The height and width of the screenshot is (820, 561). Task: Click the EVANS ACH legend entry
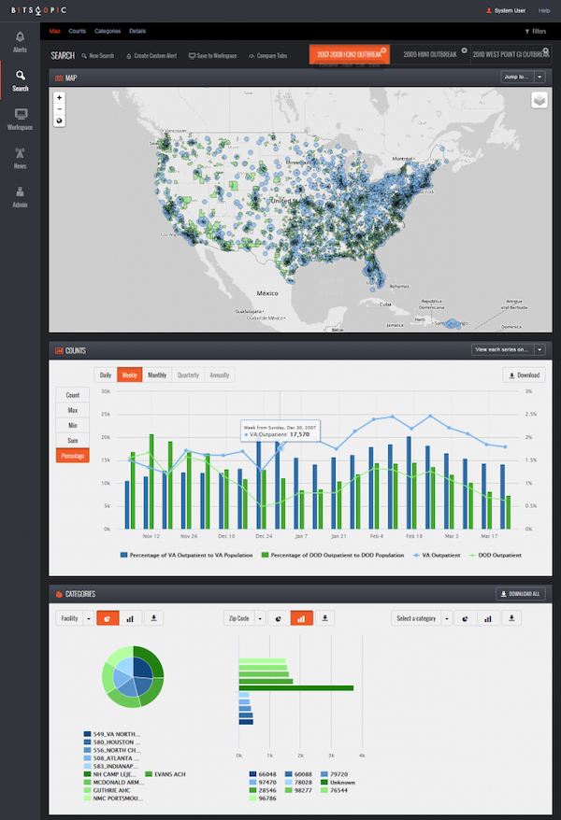(165, 774)
